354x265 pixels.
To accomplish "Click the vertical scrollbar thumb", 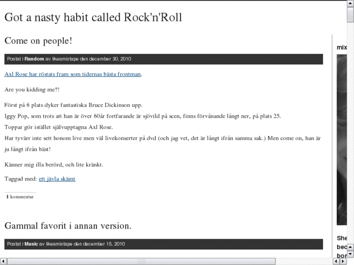I will click(x=351, y=15).
